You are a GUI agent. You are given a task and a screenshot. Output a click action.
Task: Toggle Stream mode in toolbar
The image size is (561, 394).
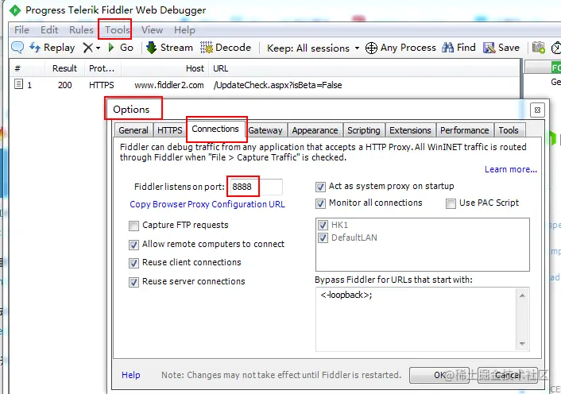click(169, 48)
